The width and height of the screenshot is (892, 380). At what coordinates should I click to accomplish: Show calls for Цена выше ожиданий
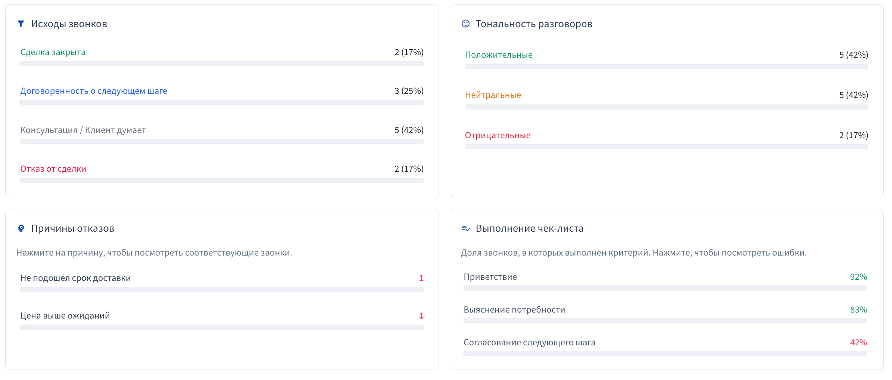tap(222, 320)
